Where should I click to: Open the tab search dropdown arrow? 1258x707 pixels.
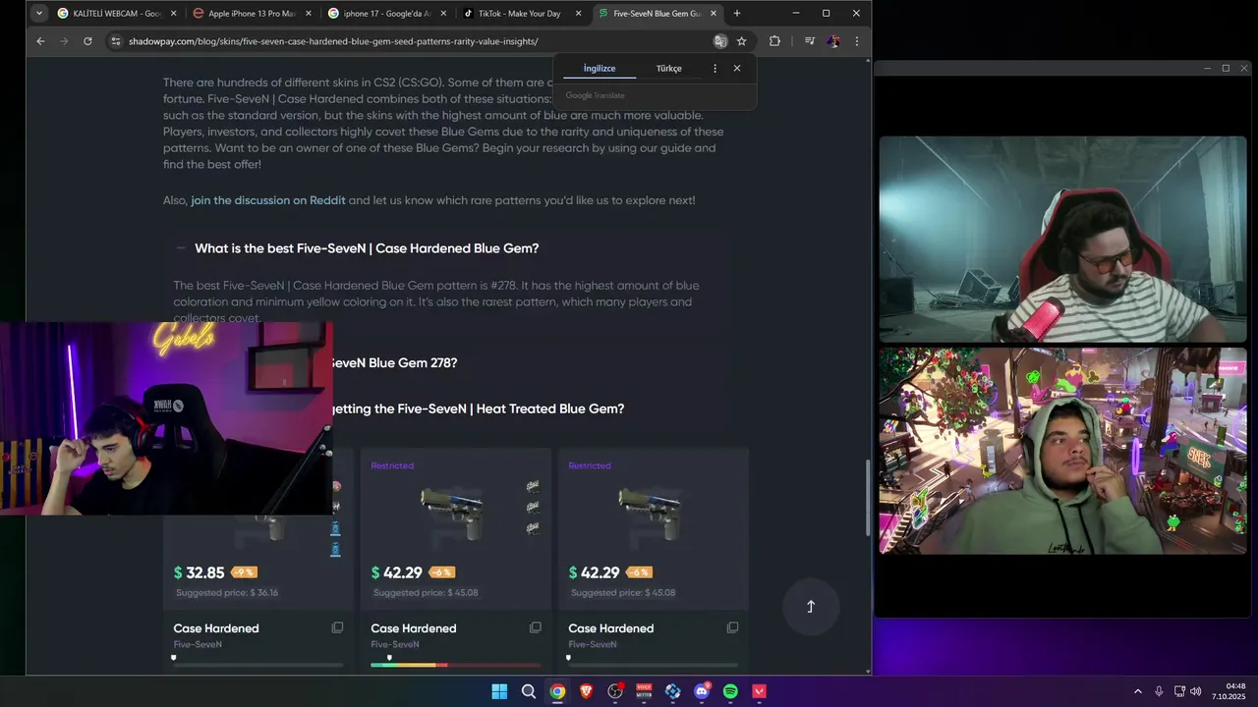(38, 14)
